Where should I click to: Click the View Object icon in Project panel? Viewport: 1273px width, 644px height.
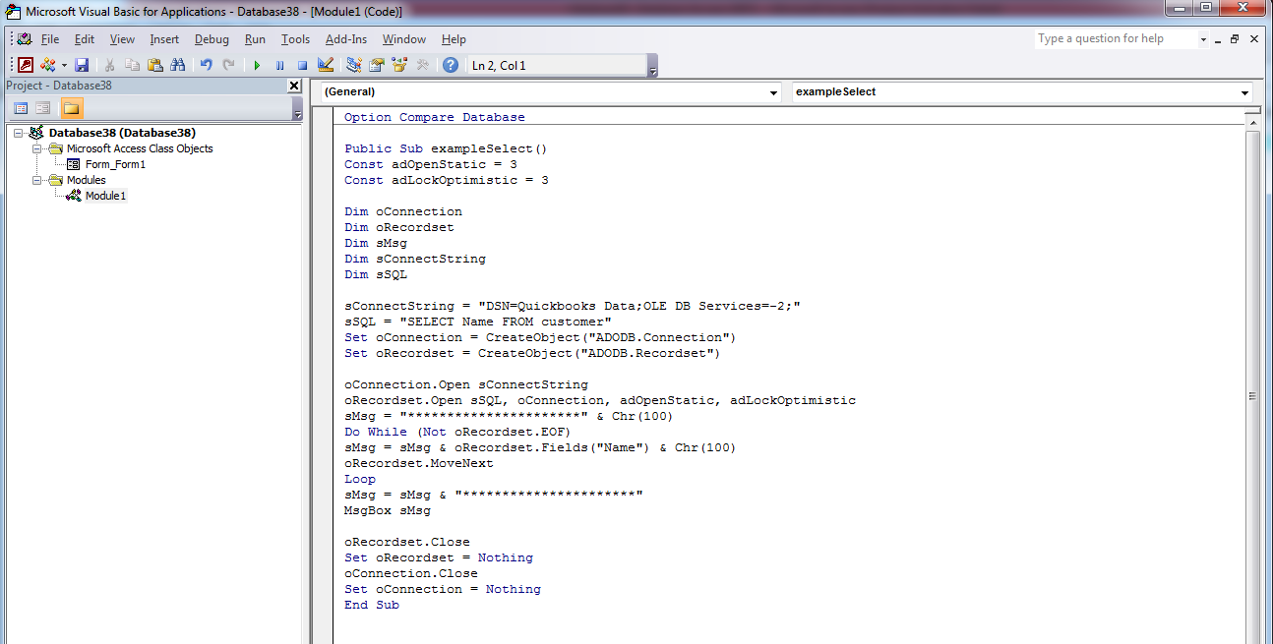click(x=43, y=108)
